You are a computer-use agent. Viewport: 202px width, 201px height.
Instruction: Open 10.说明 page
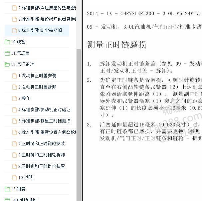point(25,178)
